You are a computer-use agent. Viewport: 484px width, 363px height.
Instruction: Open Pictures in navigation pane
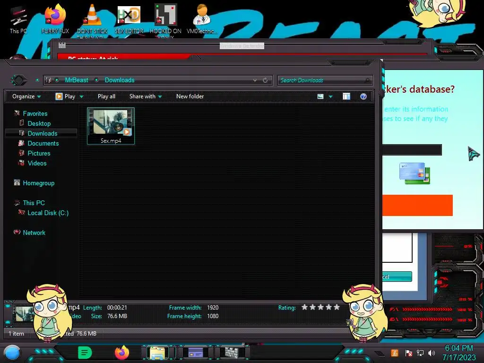pyautogui.click(x=39, y=153)
